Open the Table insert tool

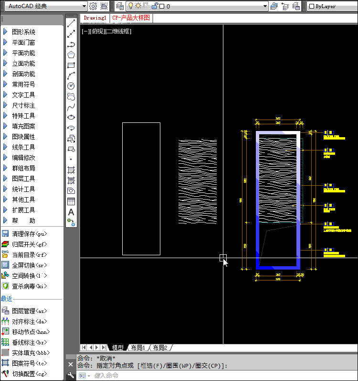(x=71, y=201)
